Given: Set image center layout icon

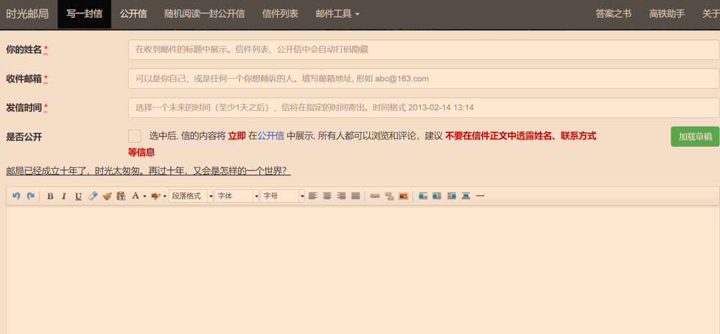Looking at the screenshot, I should [x=466, y=196].
